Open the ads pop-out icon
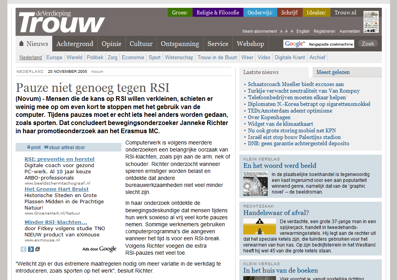The width and height of the screenshot is (397, 280). click(x=37, y=249)
